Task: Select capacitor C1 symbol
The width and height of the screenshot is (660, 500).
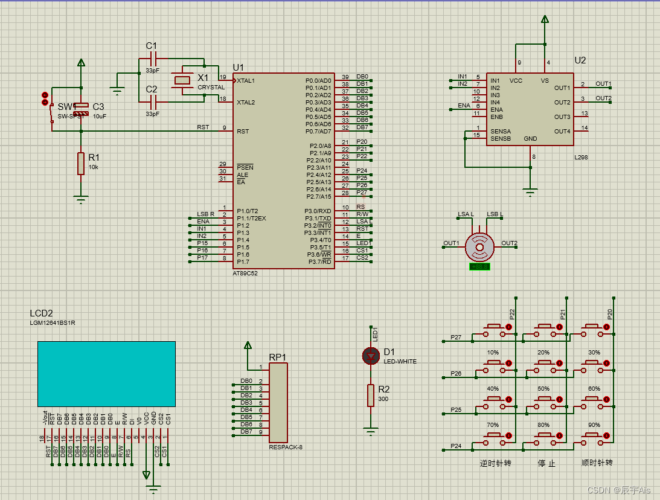Action: 153,59
